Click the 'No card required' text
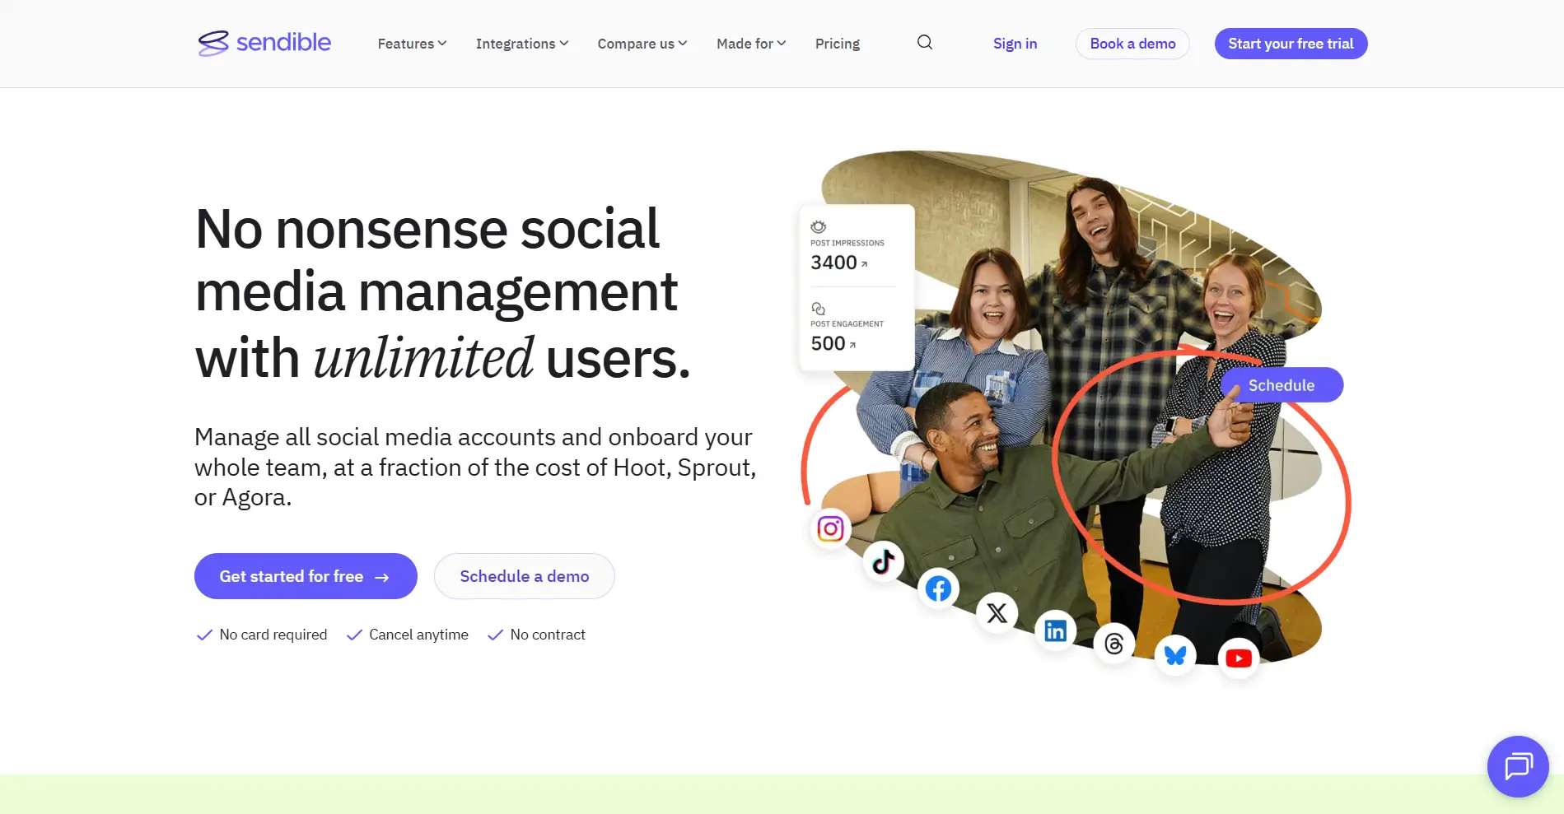This screenshot has width=1564, height=814. click(x=273, y=635)
